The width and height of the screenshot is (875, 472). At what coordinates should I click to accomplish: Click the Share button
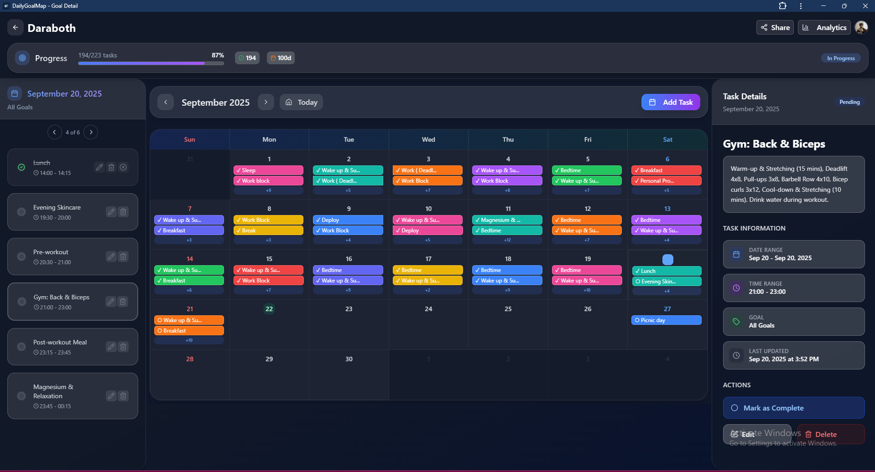775,28
